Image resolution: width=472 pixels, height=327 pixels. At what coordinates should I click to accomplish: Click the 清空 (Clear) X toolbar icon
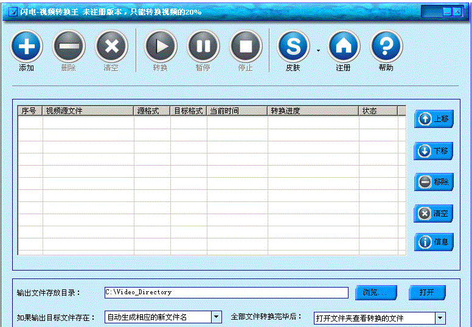pyautogui.click(x=111, y=46)
